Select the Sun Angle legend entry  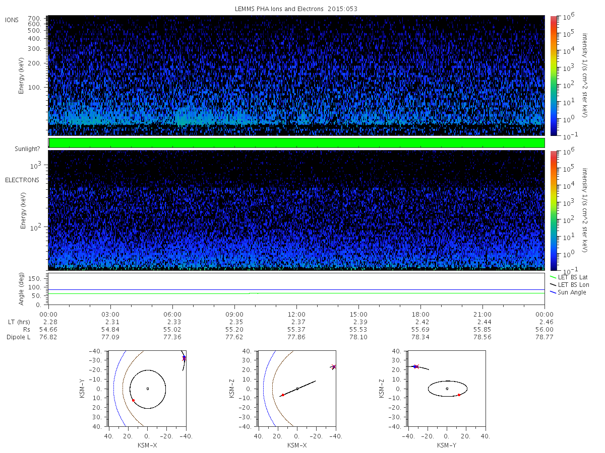pyautogui.click(x=570, y=292)
